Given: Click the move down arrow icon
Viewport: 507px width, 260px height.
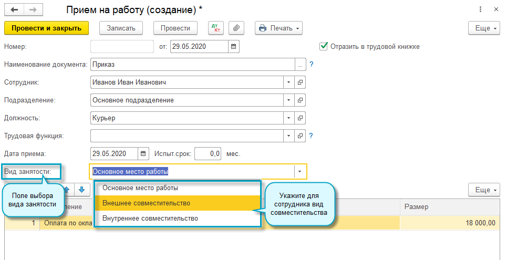Looking at the screenshot, I should (81, 190).
